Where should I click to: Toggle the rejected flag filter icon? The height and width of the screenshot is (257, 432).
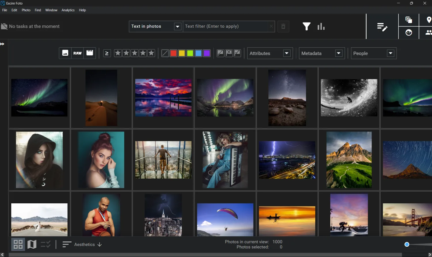coord(229,53)
